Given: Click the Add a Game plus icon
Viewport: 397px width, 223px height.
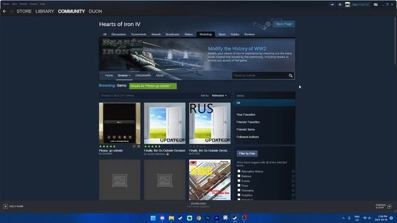Looking at the screenshot, I should tap(6, 206).
